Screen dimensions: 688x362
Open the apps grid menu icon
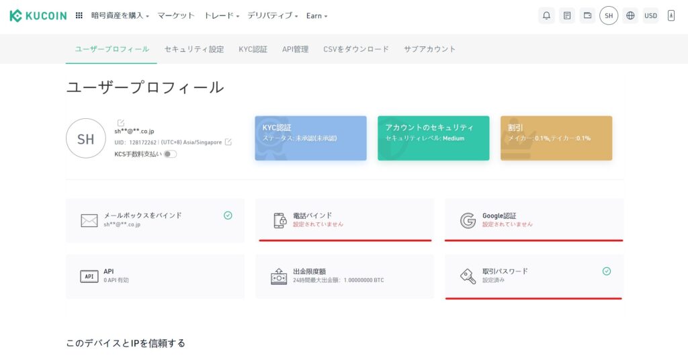(x=79, y=15)
